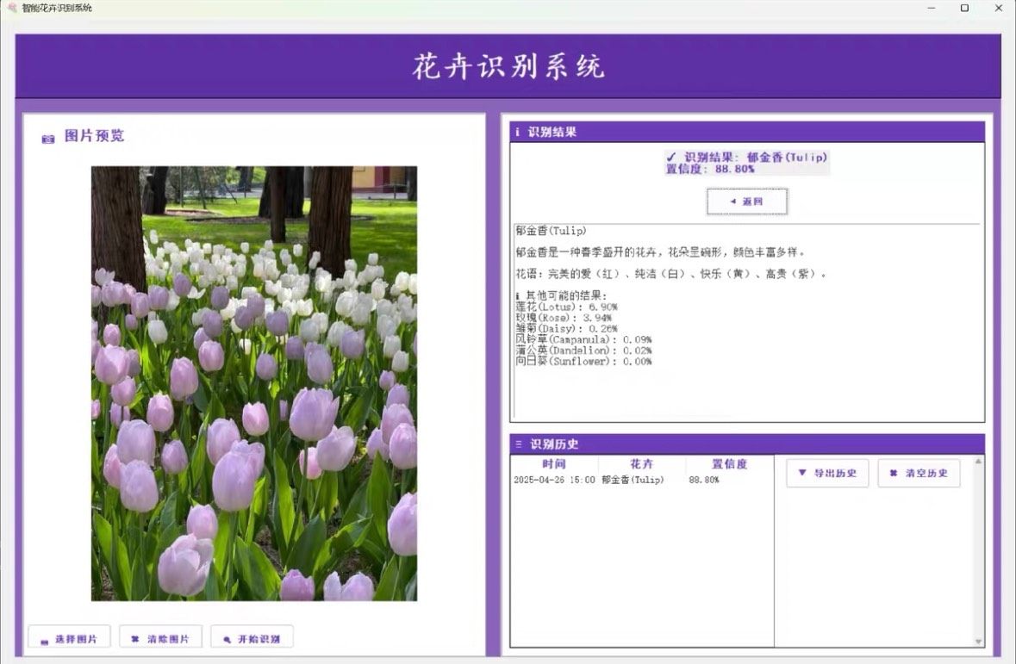Click the 花语 description line
1016x664 pixels.
tap(670, 274)
